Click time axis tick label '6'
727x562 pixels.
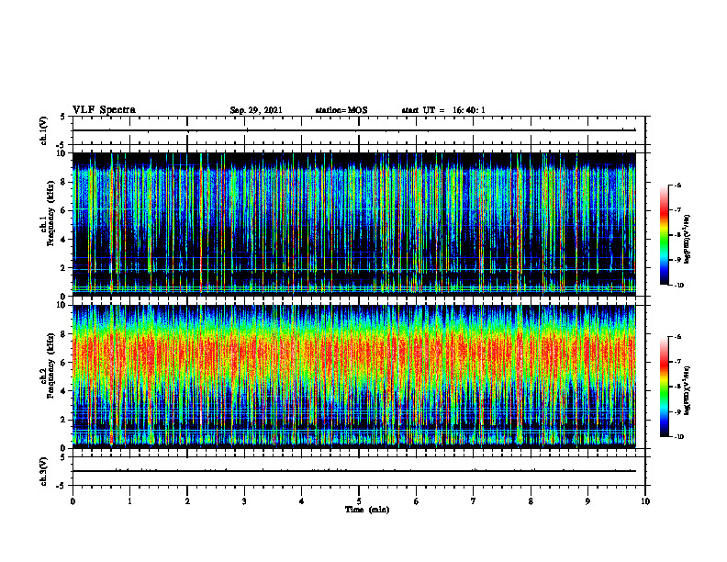click(417, 501)
